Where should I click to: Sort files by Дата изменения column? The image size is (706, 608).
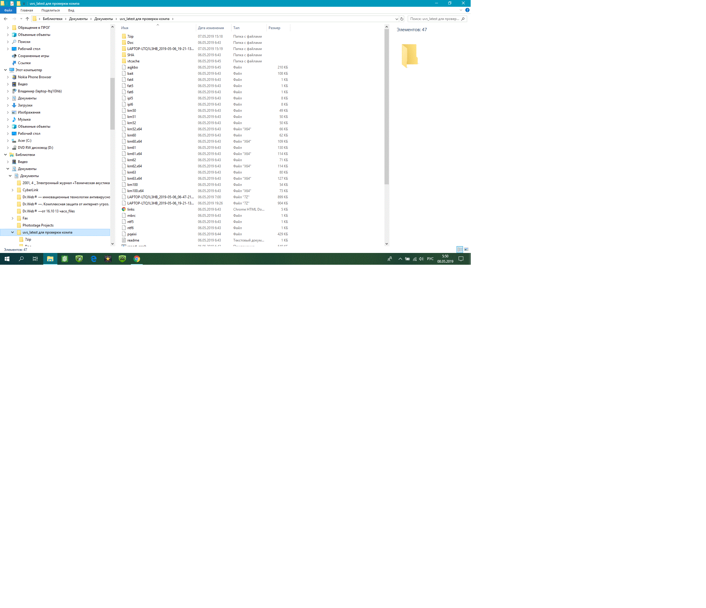pos(211,28)
